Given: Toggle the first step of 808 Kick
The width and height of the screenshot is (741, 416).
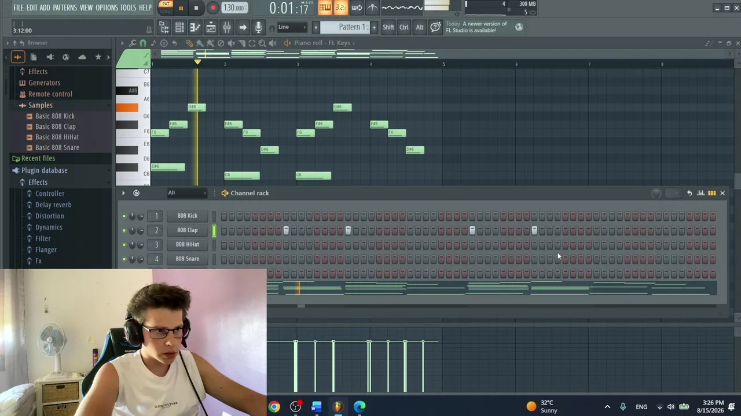Looking at the screenshot, I should point(224,216).
